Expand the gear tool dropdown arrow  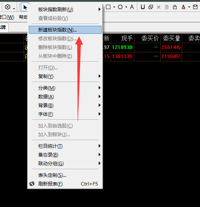pos(14,9)
